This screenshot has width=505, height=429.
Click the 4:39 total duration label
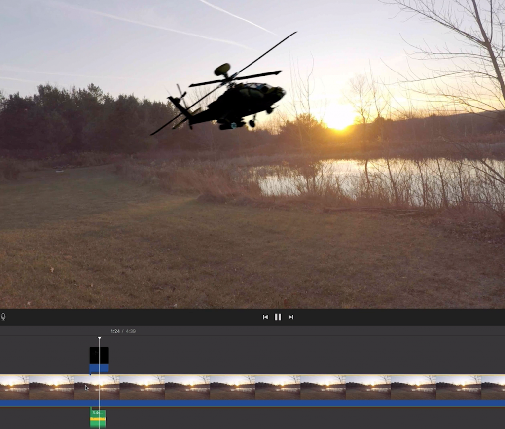coord(131,331)
